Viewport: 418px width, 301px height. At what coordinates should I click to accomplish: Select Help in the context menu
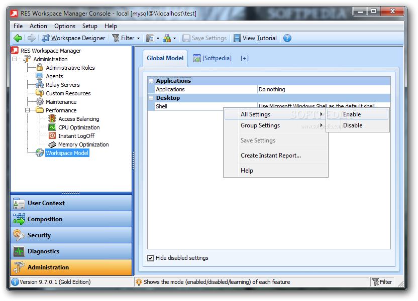point(276,171)
